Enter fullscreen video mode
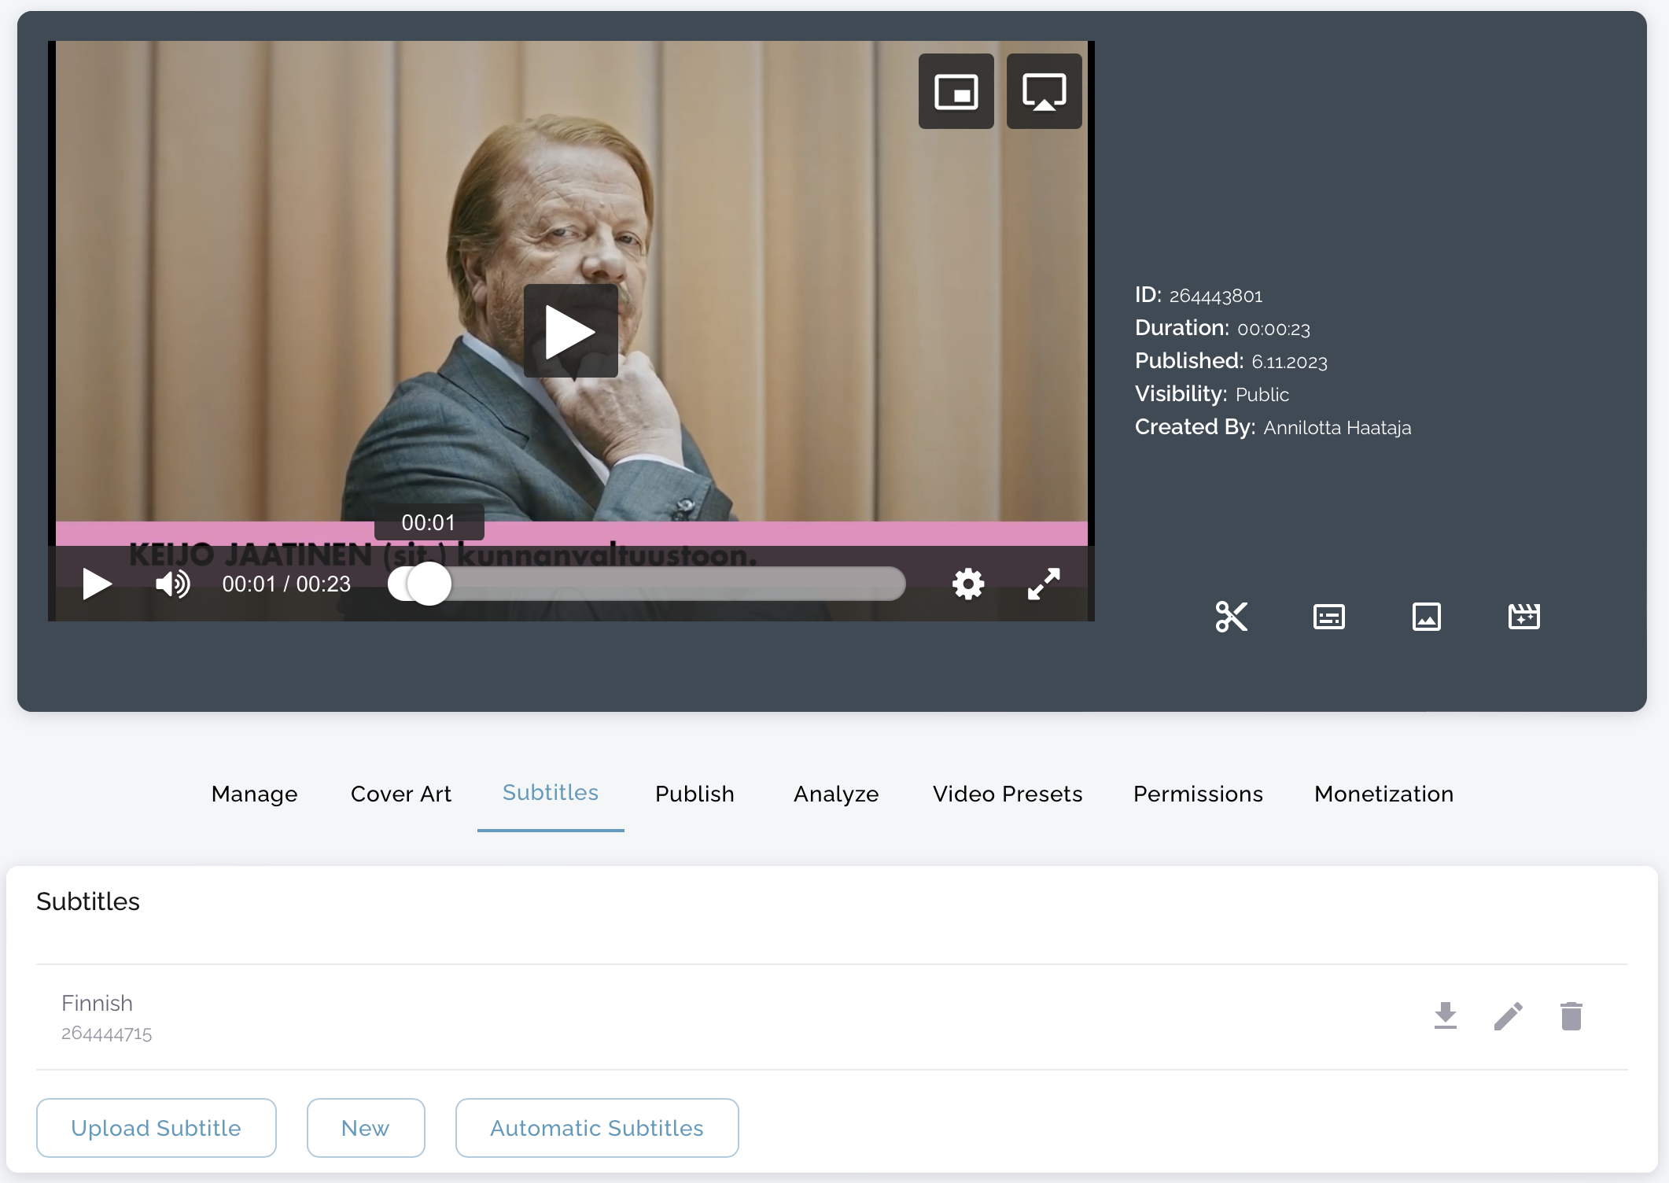 [x=1044, y=584]
